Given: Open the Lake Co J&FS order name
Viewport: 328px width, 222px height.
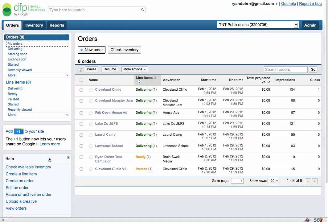Looking at the screenshot, I should [106, 124].
